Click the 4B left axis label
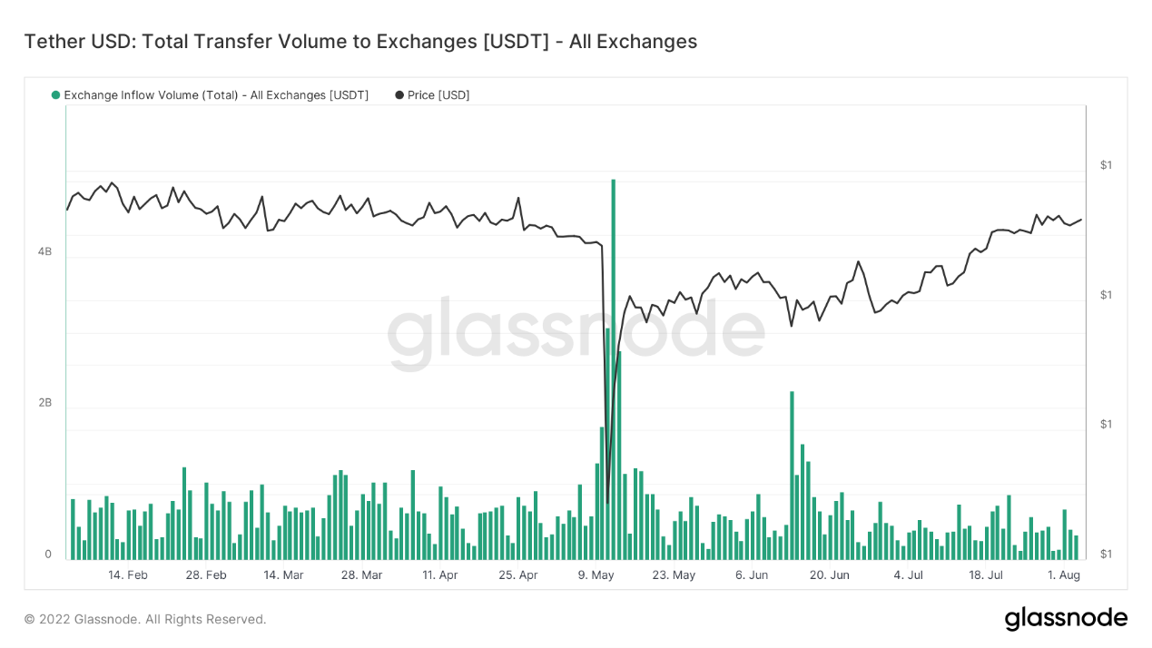Screen dimensions: 1152x648 coord(45,251)
